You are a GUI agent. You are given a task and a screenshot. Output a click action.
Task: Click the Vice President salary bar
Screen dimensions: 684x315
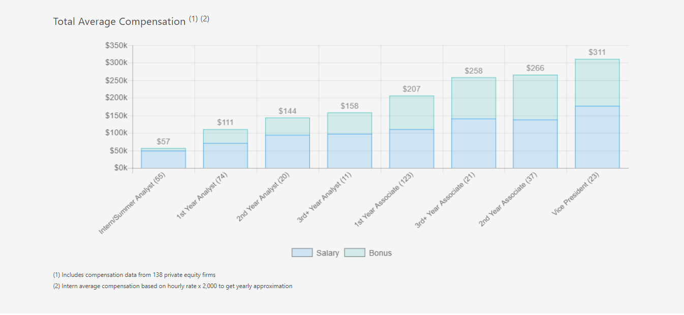(597, 137)
